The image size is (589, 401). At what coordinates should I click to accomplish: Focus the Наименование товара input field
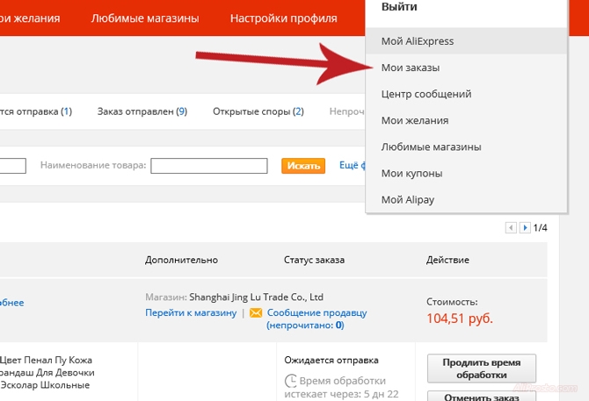point(209,166)
